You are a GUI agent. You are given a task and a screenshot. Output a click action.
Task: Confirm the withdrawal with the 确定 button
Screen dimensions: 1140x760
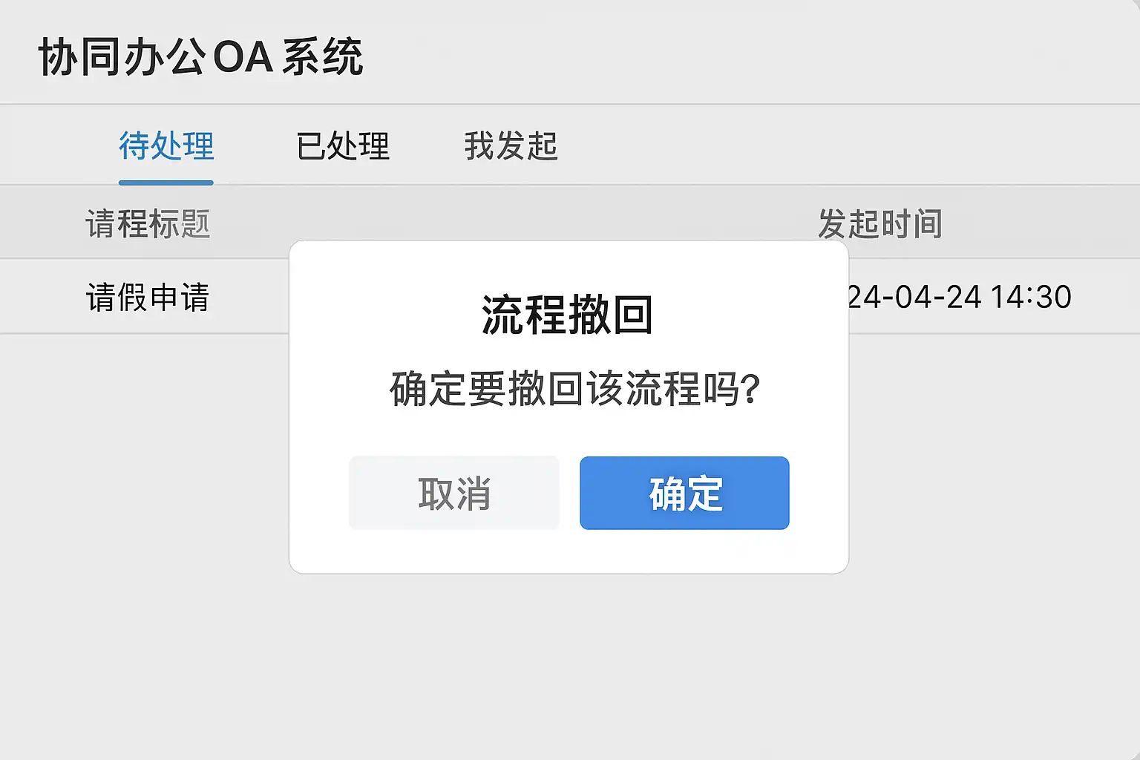[684, 493]
